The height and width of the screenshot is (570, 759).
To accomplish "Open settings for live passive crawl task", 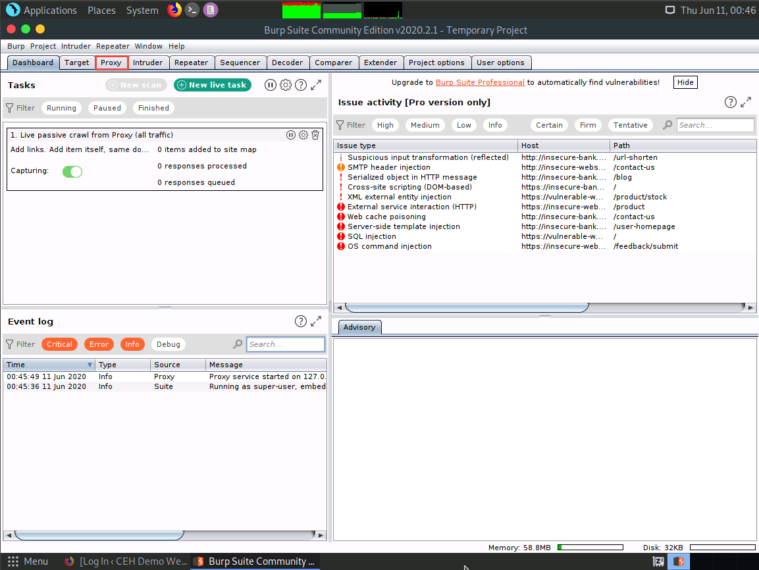I will pyautogui.click(x=303, y=135).
